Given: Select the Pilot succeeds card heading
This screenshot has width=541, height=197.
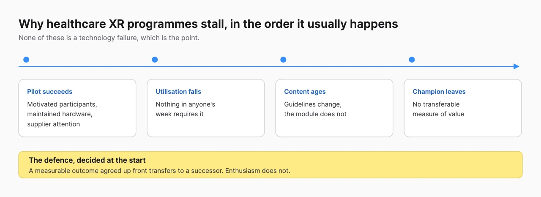Looking at the screenshot, I should coord(49,92).
